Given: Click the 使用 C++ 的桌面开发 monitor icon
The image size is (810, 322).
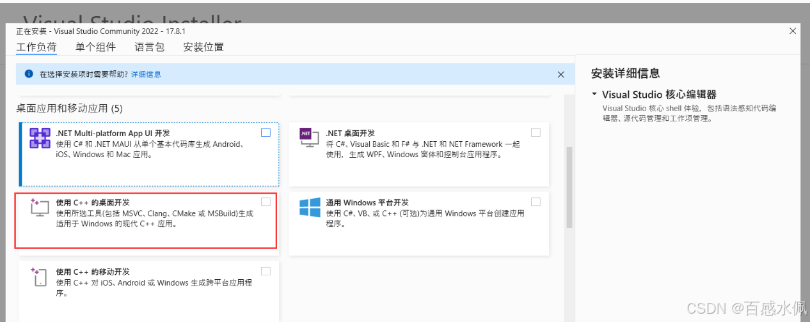Looking at the screenshot, I should [40, 208].
